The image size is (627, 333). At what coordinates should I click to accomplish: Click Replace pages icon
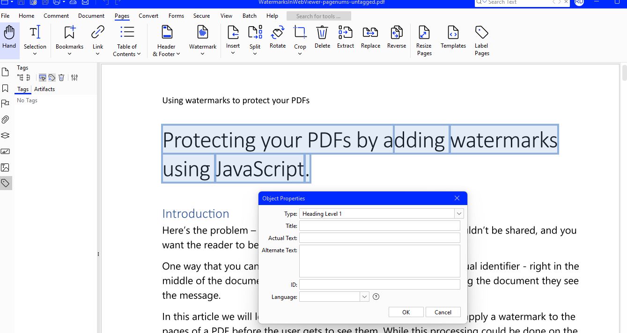[x=370, y=32]
